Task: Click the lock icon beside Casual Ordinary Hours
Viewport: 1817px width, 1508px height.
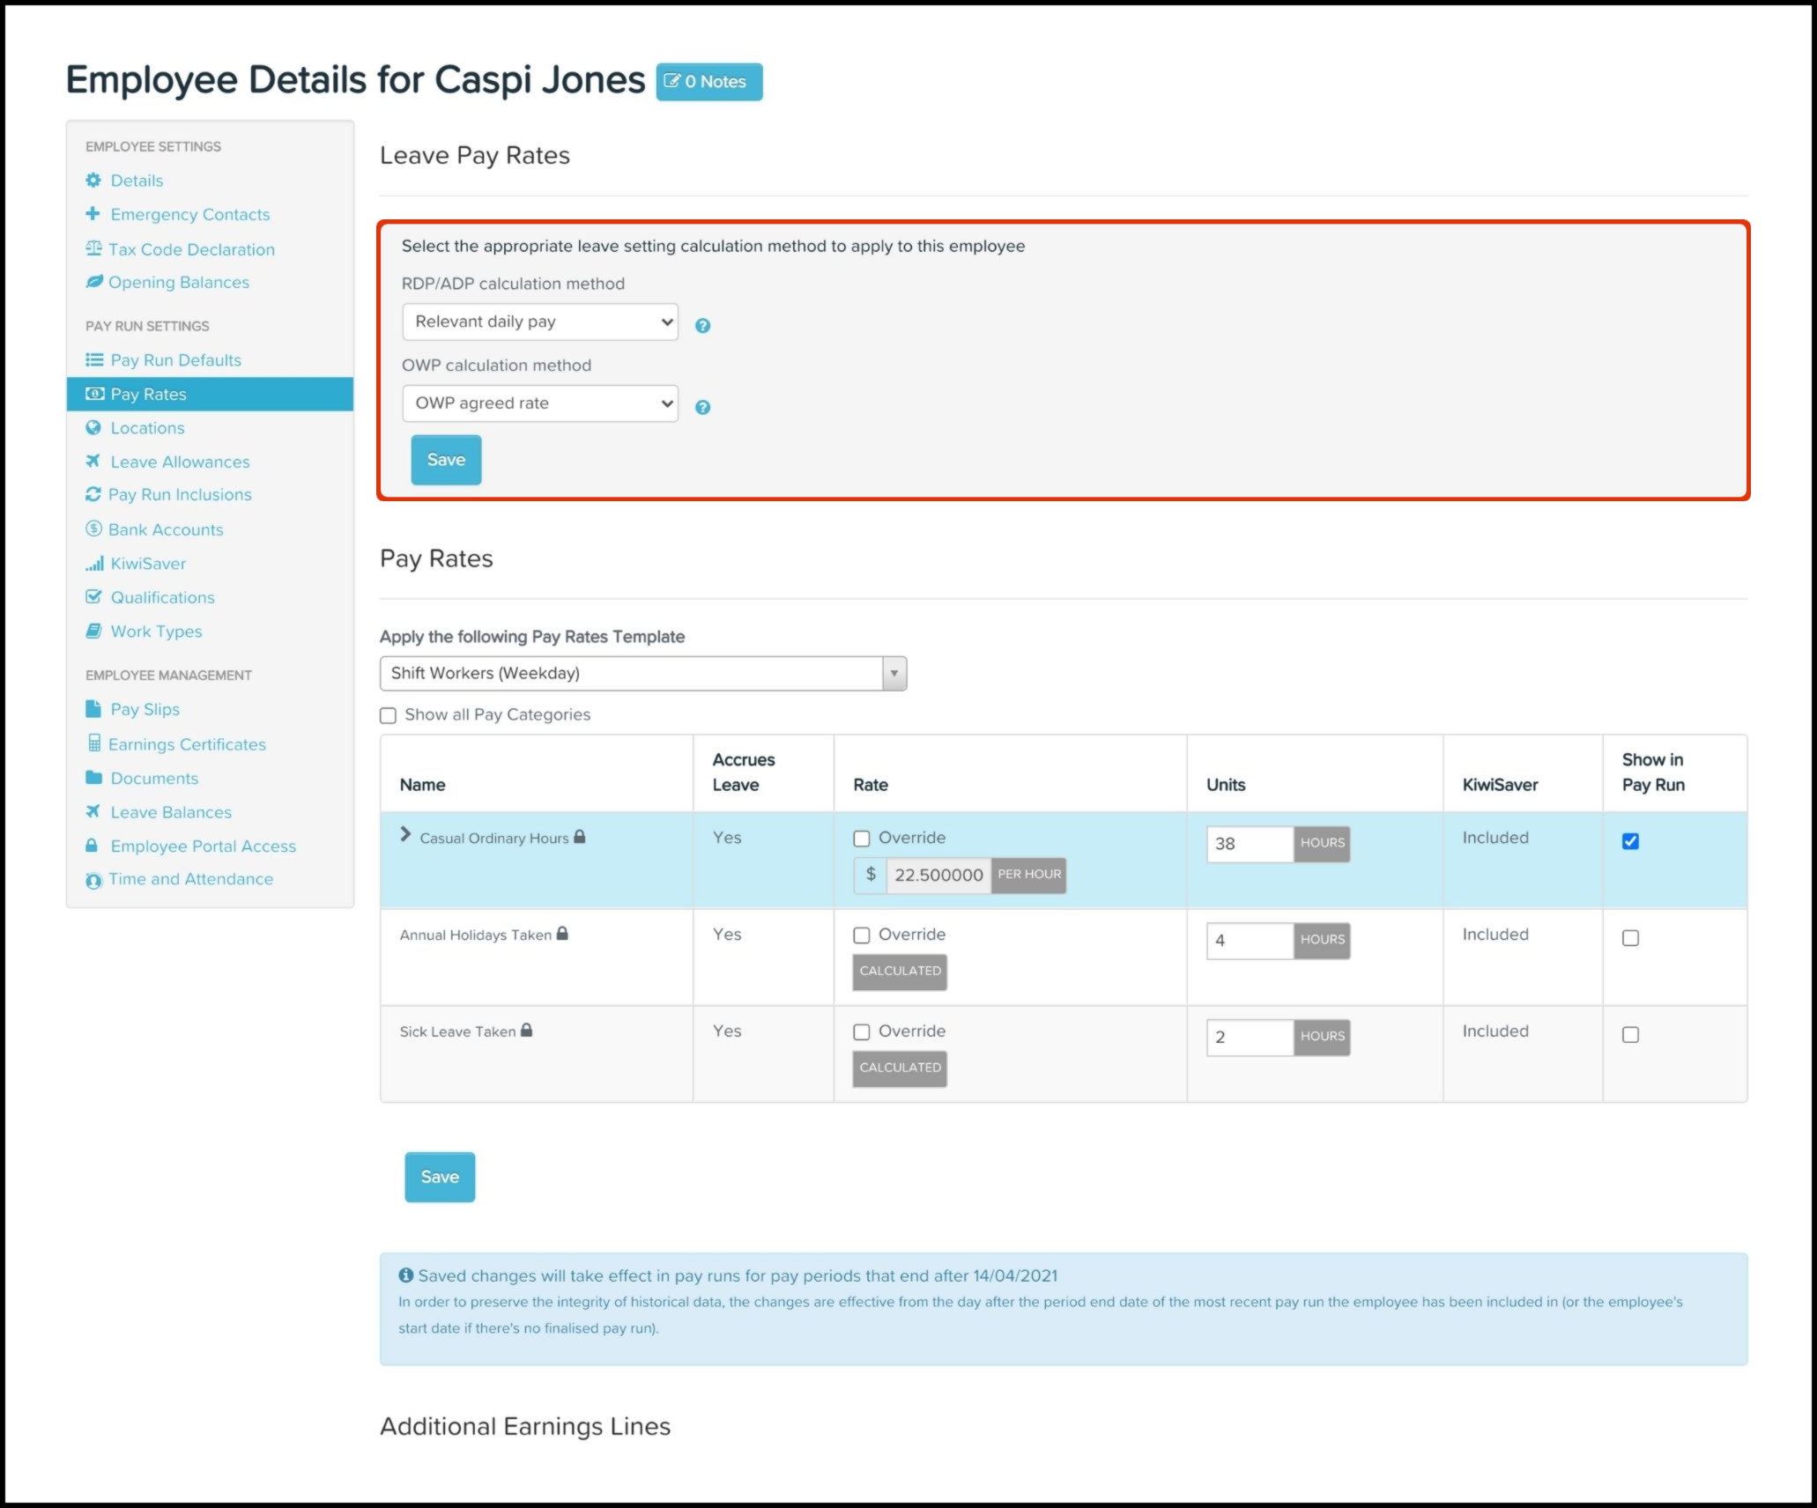Action: 580,837
